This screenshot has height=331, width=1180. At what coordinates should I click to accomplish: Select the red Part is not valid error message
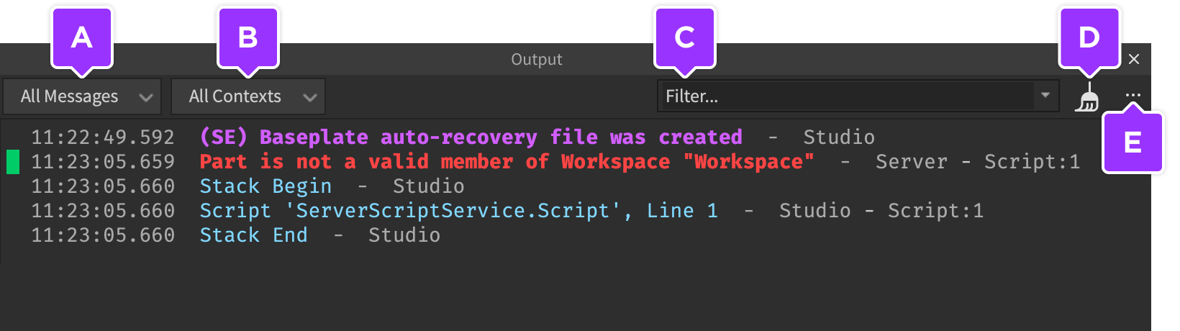pyautogui.click(x=507, y=162)
